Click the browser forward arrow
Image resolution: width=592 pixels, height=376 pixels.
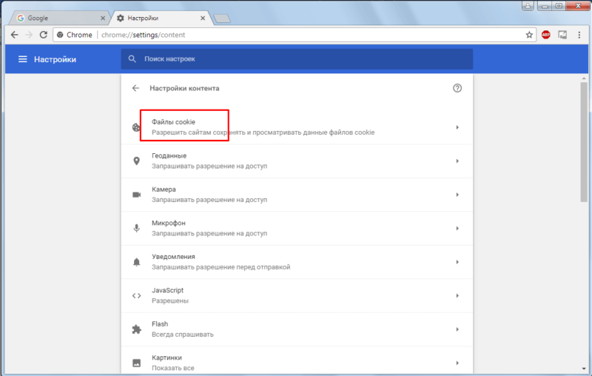pyautogui.click(x=29, y=35)
